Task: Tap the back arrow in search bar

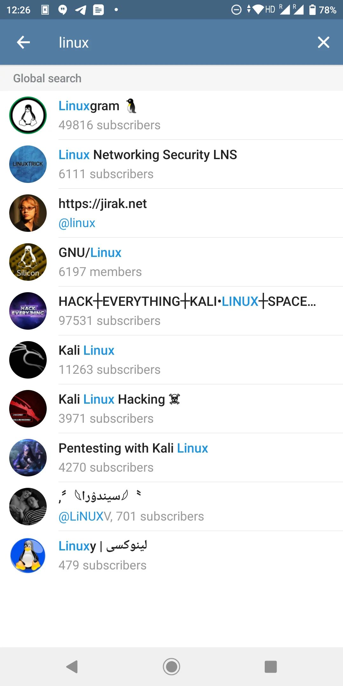Action: tap(24, 42)
